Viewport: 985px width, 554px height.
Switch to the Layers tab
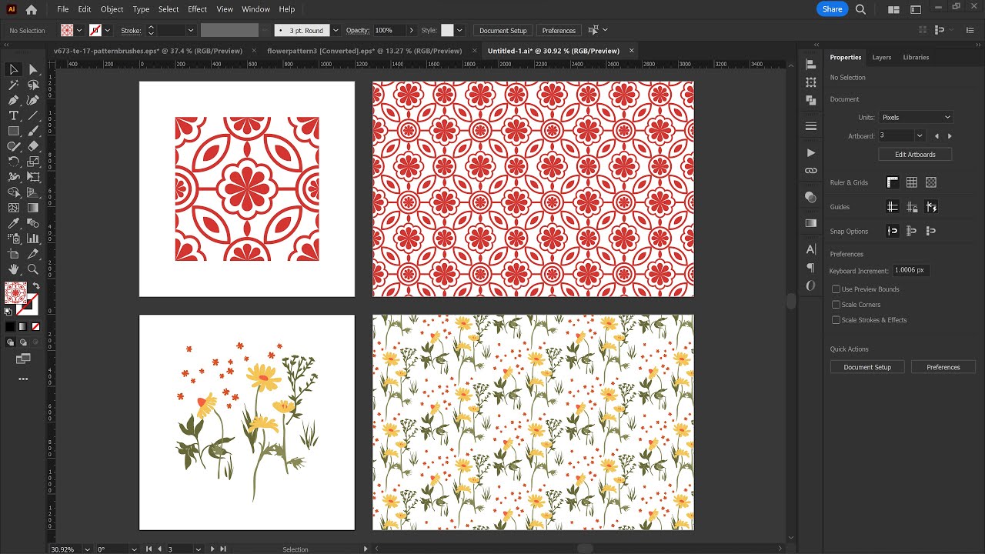click(x=882, y=57)
